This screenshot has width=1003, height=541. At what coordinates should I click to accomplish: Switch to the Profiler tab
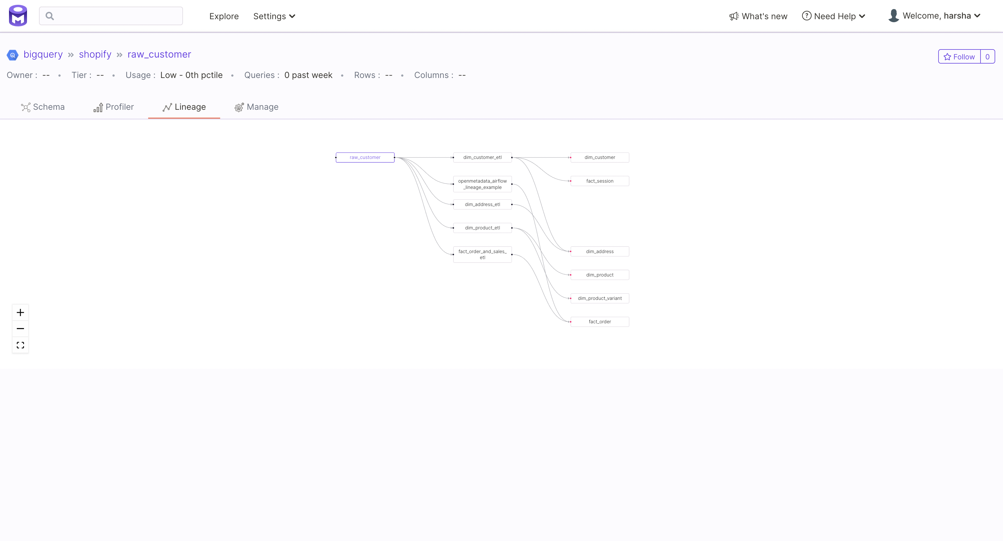coord(114,107)
